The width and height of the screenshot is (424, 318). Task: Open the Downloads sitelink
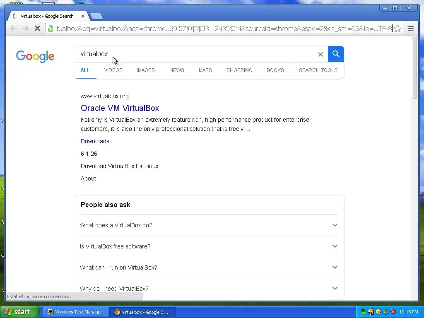coord(95,141)
